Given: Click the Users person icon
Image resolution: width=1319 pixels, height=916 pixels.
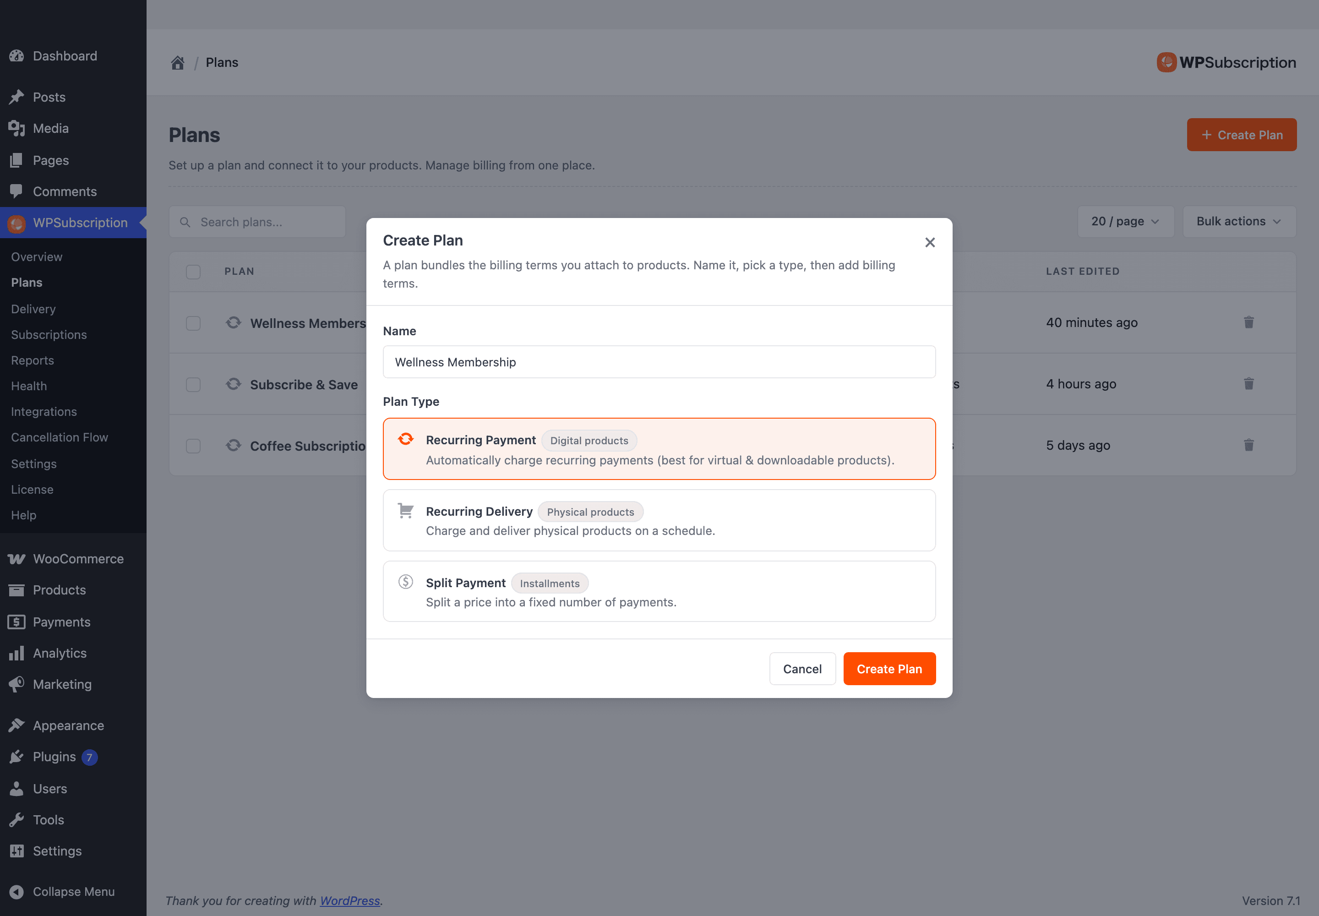Looking at the screenshot, I should pos(16,789).
